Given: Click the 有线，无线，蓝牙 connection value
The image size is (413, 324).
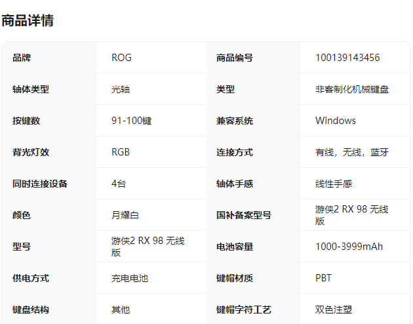Looking at the screenshot, I should click(351, 152).
